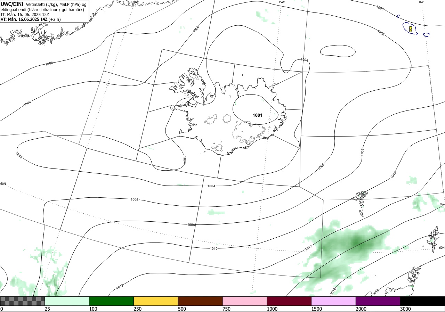Click the 1016 isobar label
This screenshot has width=445, height=312.
(333, 291)
